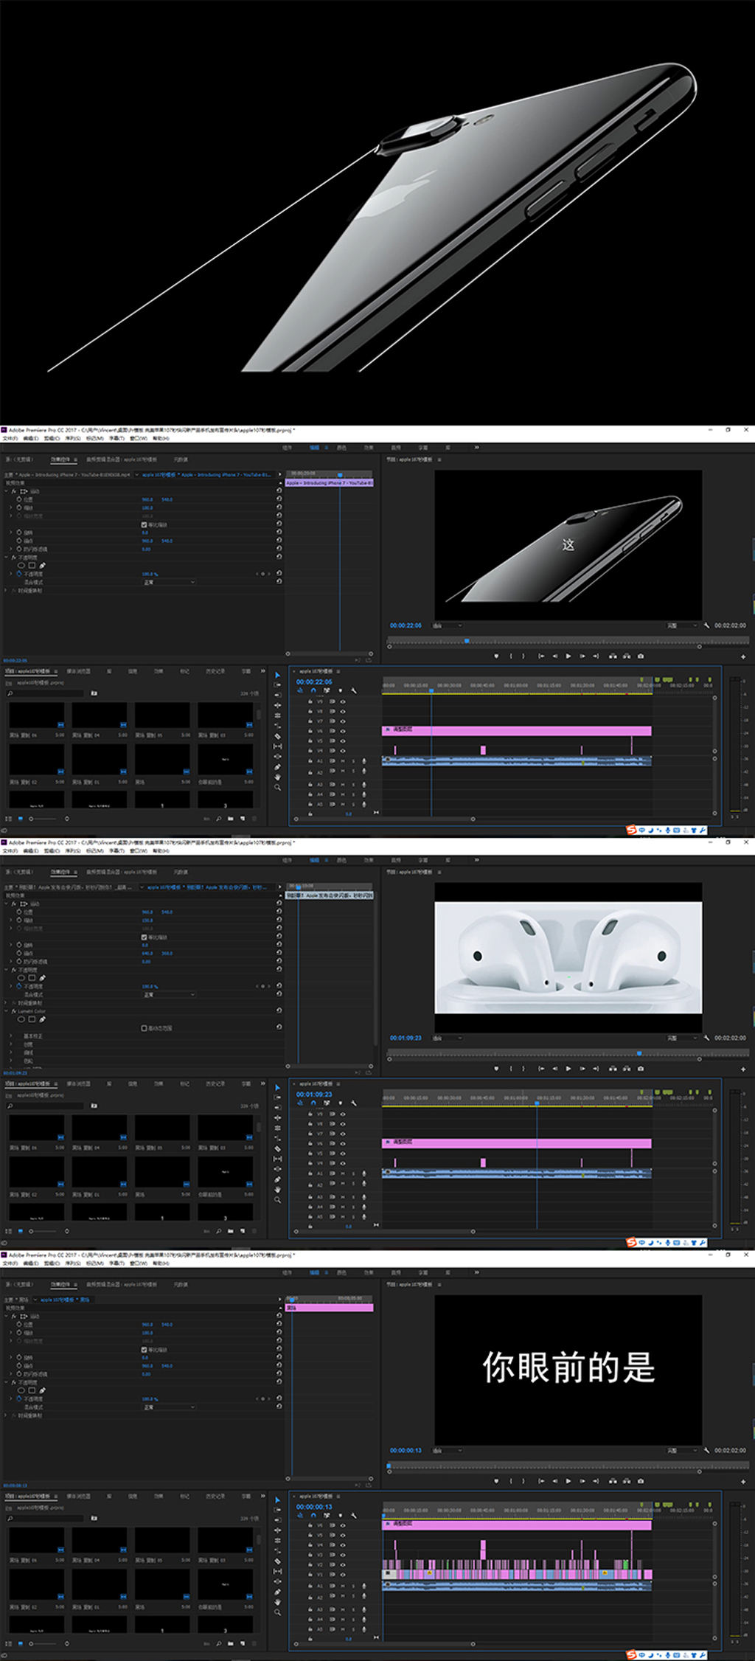The width and height of the screenshot is (755, 1661).
Task: Switch to Audio Clip Mixer tab in iPhone-preview window
Action: [x=122, y=460]
